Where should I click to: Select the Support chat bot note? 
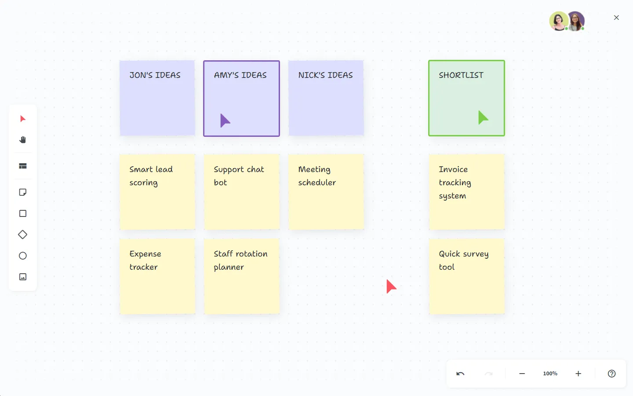coord(242,192)
